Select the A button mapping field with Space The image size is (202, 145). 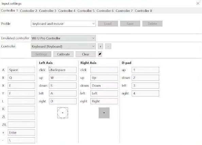pyautogui.click(x=21, y=70)
